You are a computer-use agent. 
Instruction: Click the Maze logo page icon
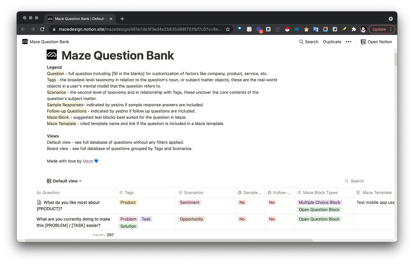tap(52, 55)
